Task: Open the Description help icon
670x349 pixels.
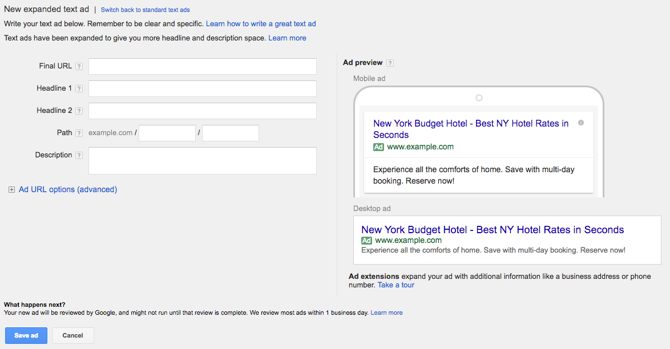Action: pyautogui.click(x=79, y=156)
